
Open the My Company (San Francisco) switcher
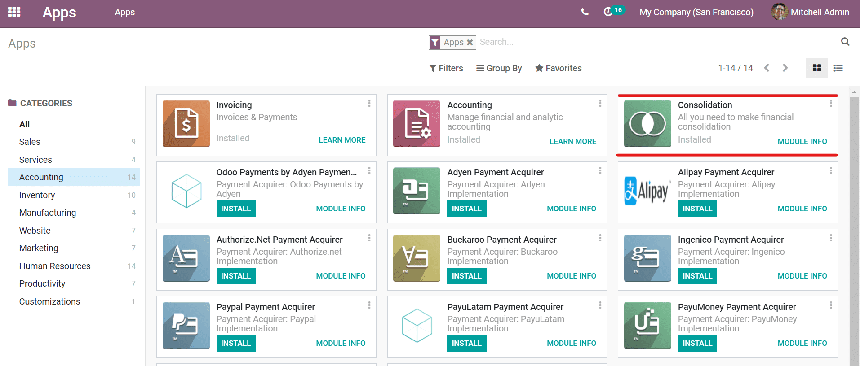tap(696, 12)
